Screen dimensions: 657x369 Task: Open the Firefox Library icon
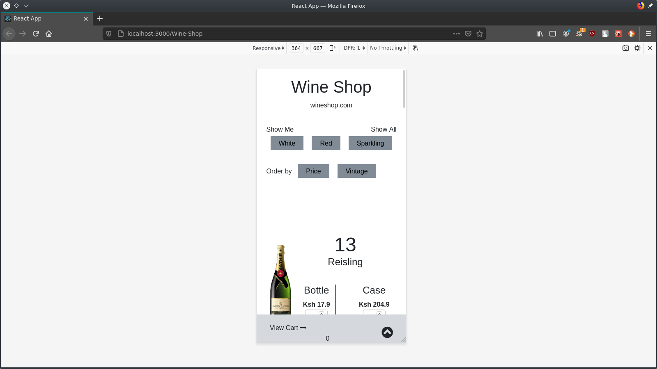click(x=539, y=34)
